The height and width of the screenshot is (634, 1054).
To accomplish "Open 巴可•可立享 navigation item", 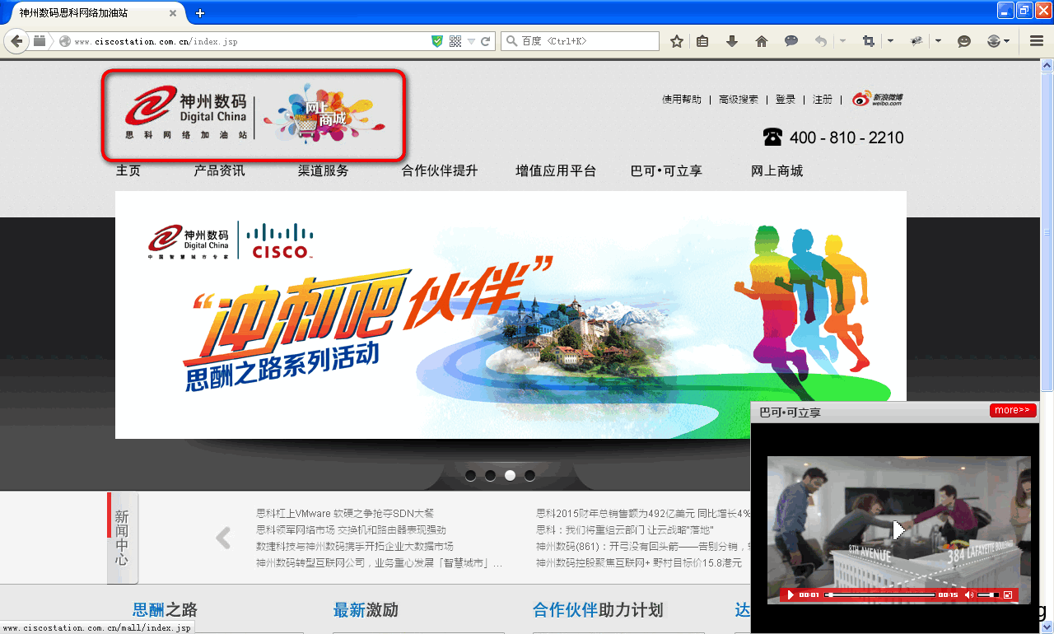I will (x=666, y=171).
